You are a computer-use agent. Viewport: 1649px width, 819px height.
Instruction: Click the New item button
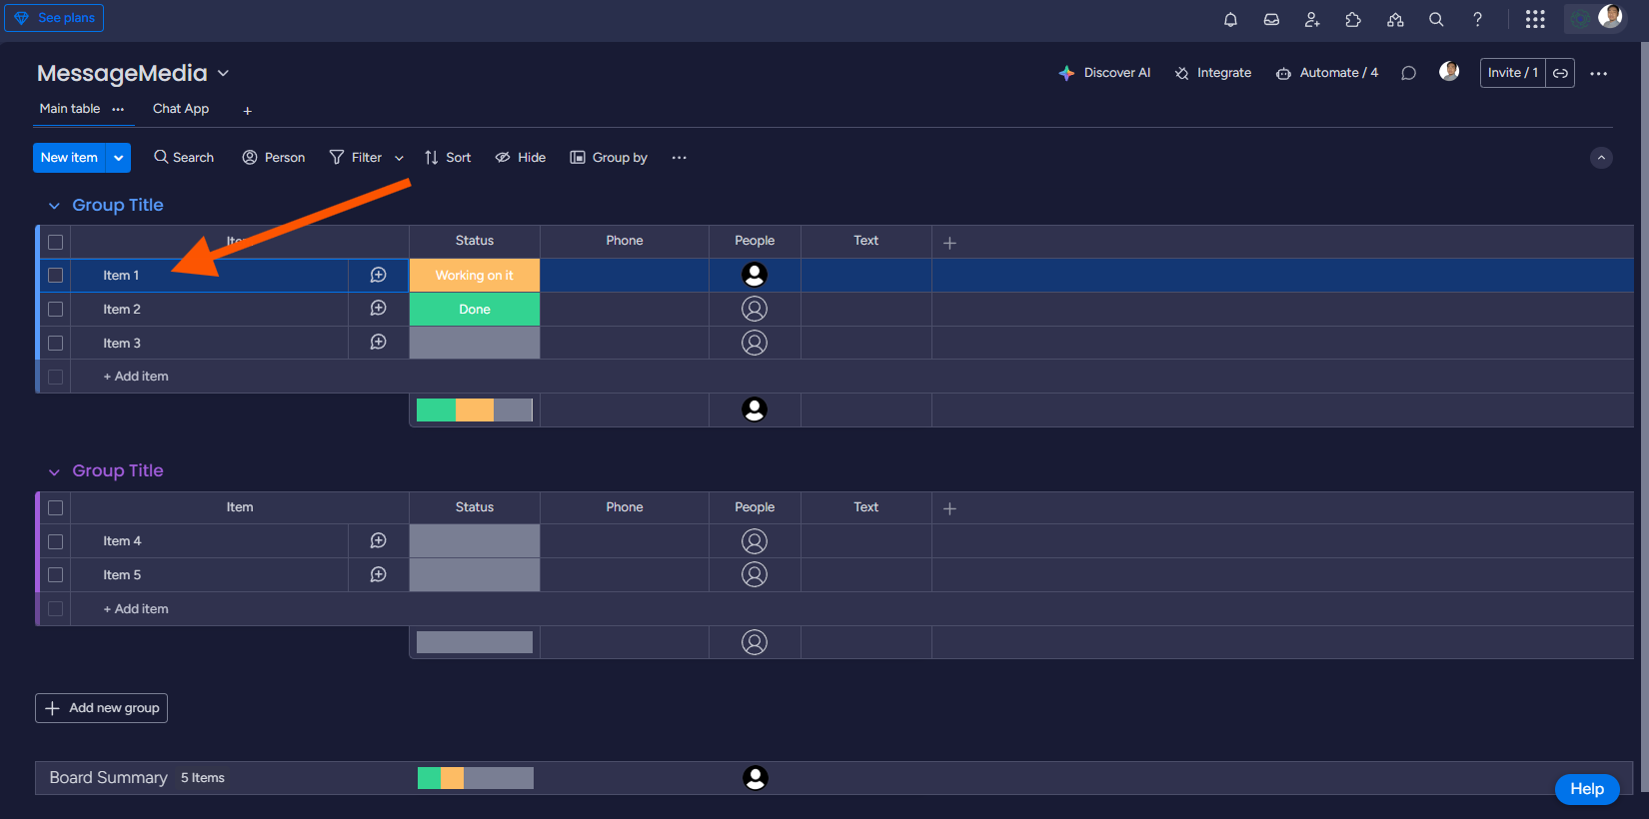pos(69,158)
